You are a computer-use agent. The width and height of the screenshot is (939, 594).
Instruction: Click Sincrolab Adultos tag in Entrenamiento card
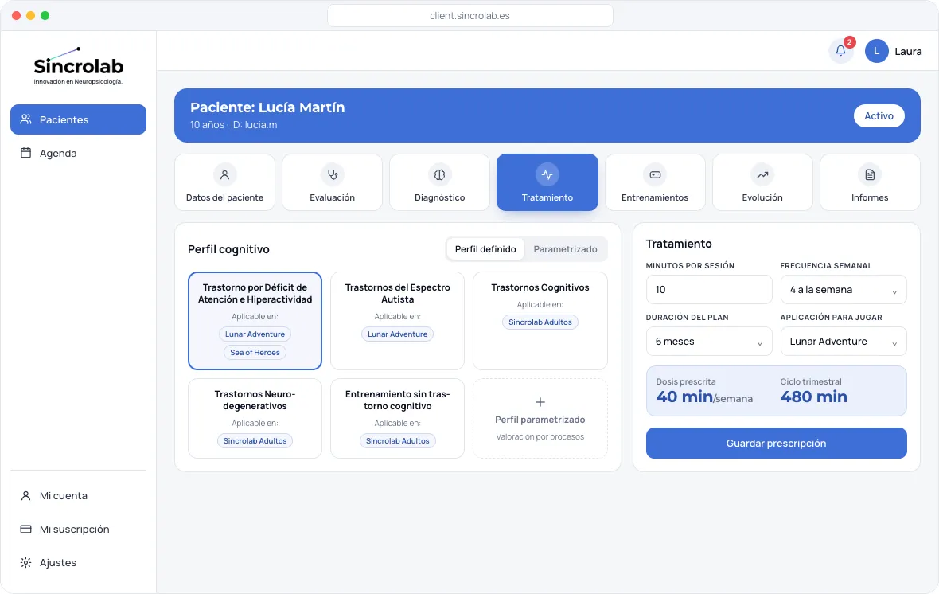click(x=398, y=440)
